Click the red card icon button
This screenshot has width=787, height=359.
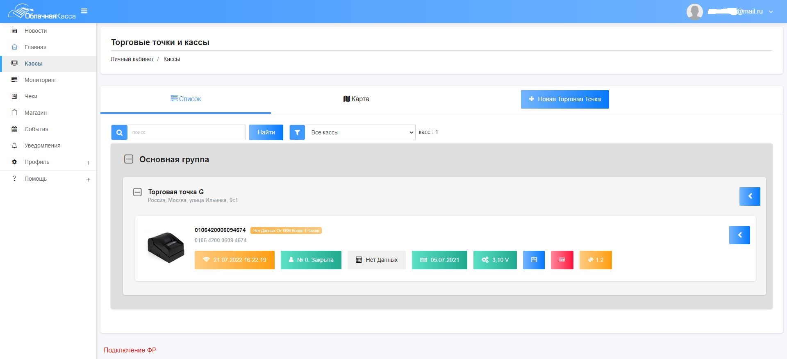click(x=562, y=260)
